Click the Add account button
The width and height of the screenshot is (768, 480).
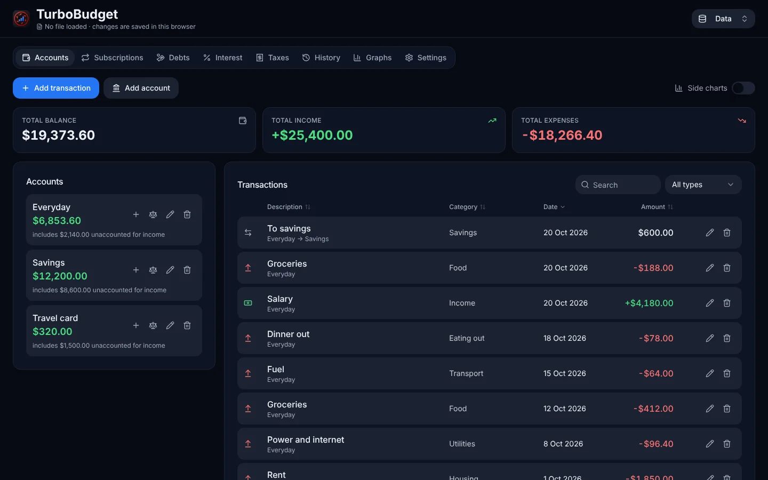(141, 88)
